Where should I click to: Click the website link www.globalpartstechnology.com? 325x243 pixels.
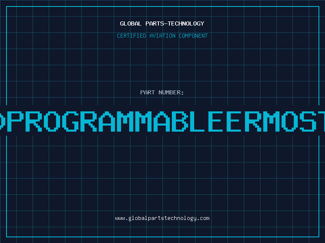point(162,218)
